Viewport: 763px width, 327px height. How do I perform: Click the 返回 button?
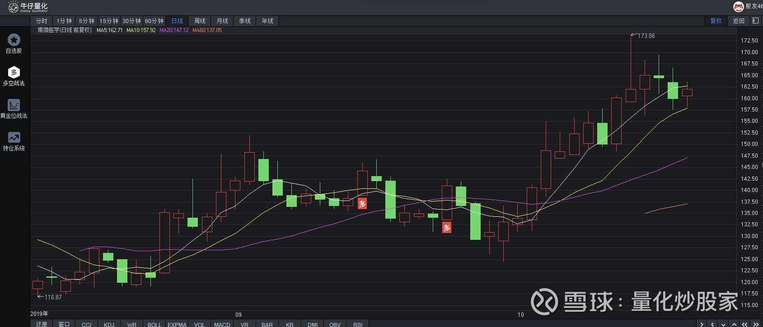tap(739, 21)
